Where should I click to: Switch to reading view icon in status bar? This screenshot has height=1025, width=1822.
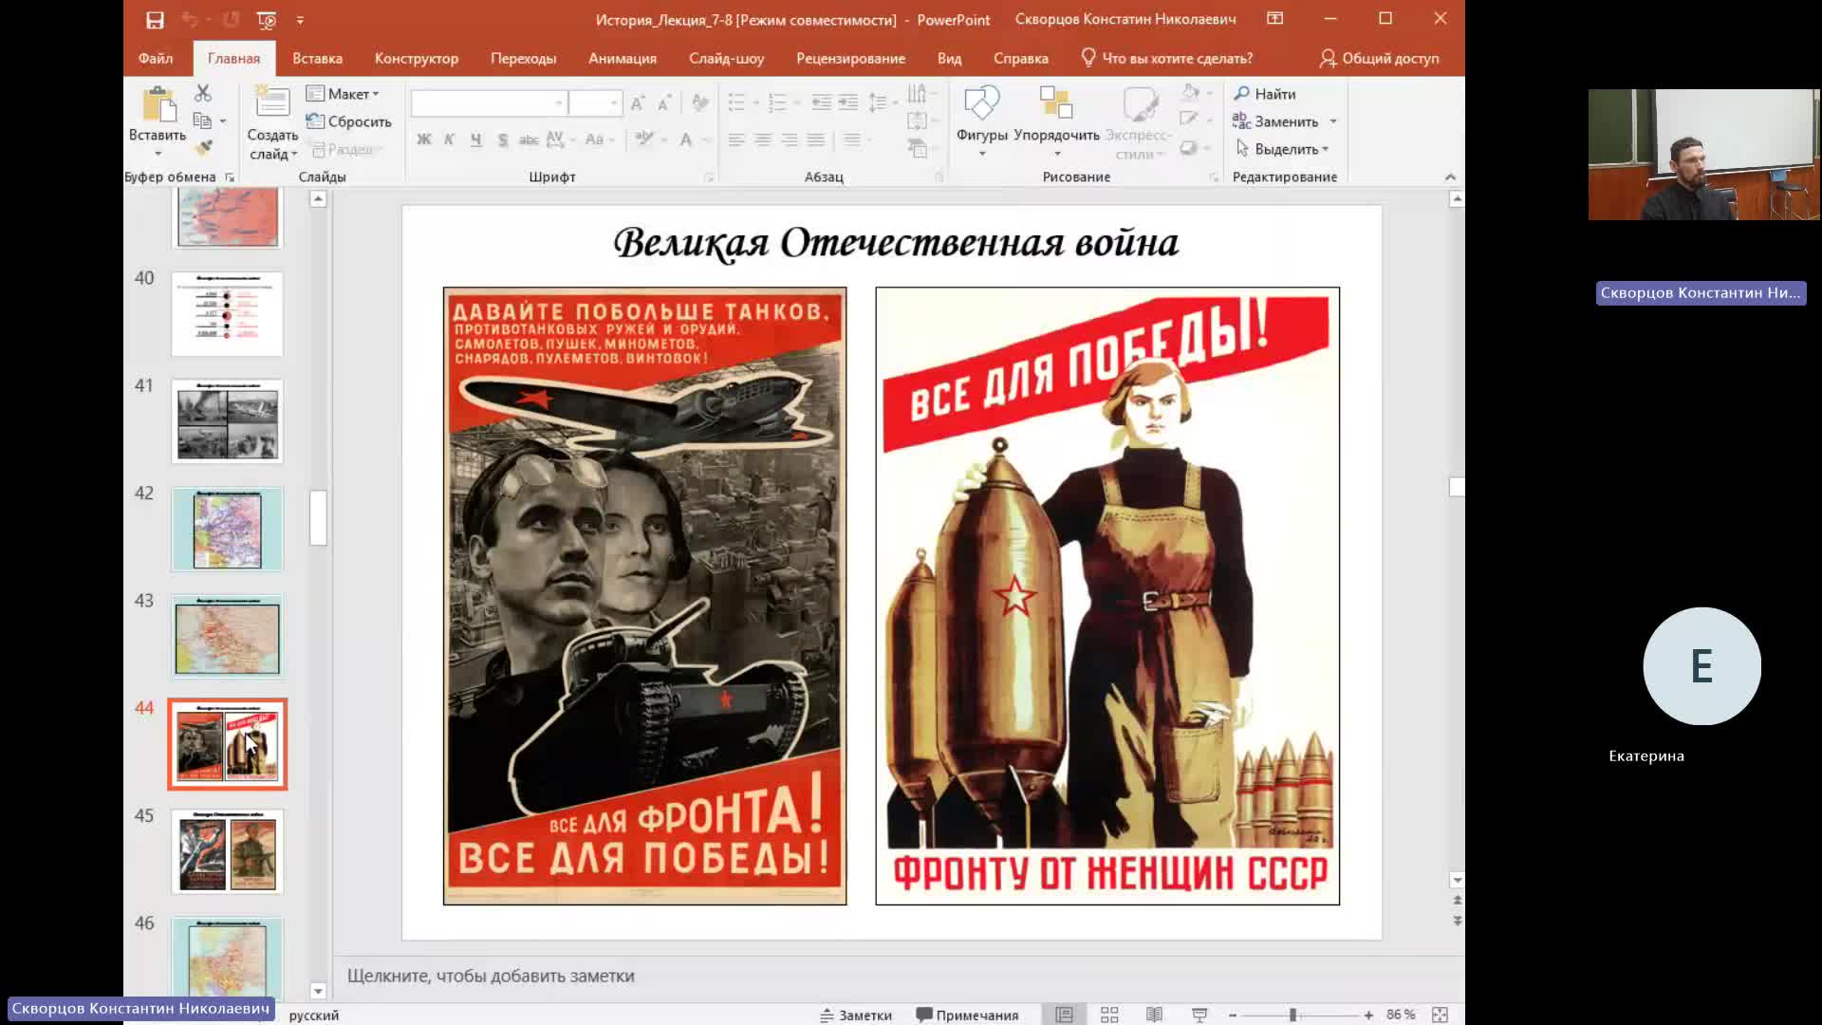pos(1154,1015)
